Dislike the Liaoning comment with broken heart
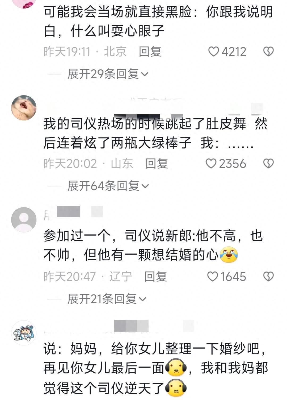This screenshot has height=400, width=287. [x=268, y=277]
